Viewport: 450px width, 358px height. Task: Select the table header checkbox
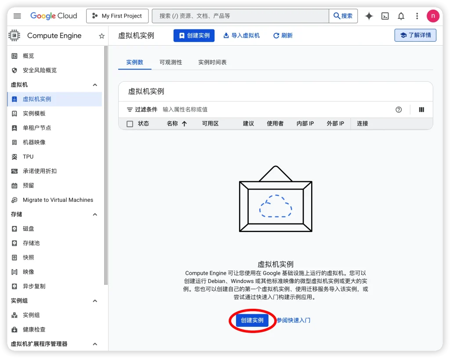[x=130, y=123]
